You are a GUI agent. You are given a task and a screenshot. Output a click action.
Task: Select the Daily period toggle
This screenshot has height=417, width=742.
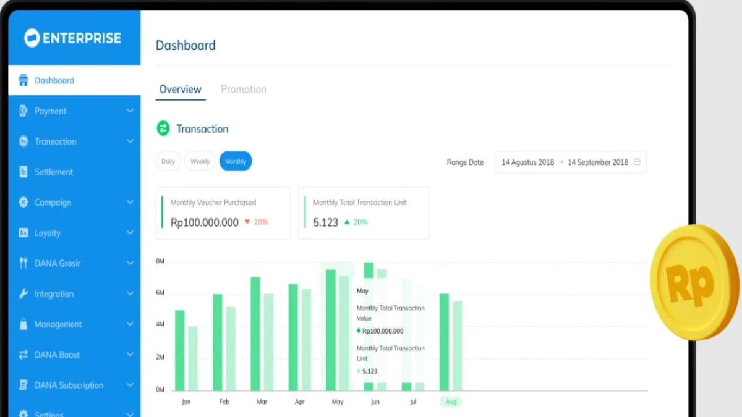[x=168, y=161]
